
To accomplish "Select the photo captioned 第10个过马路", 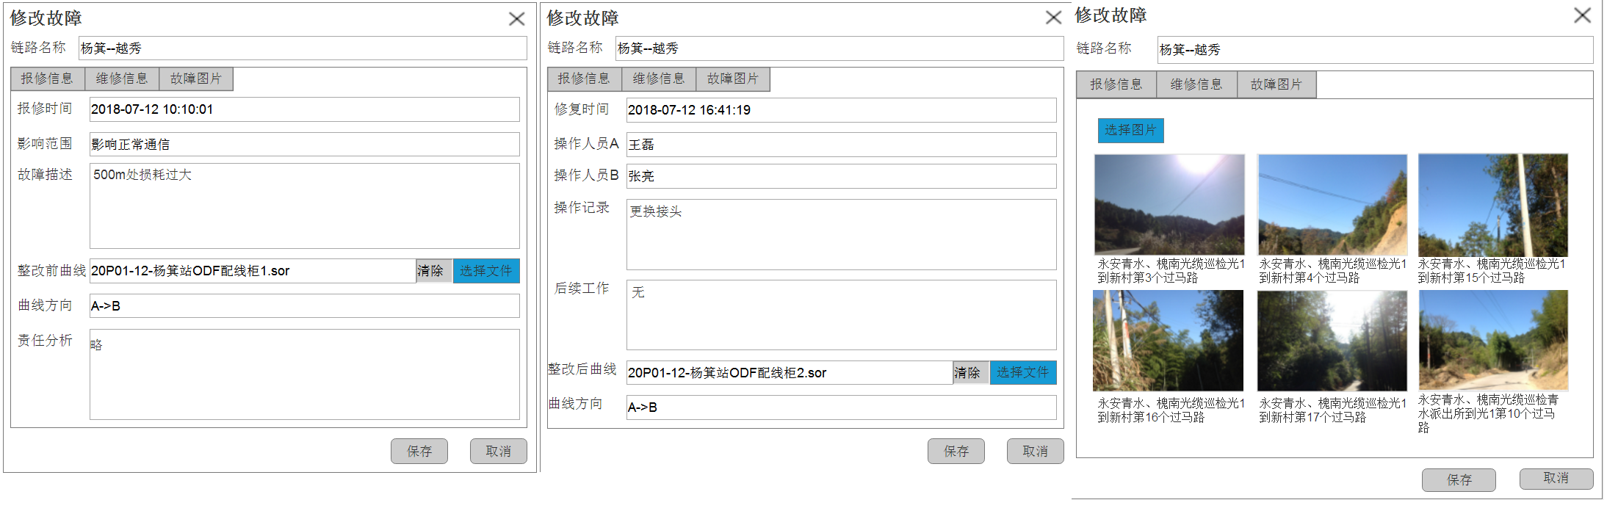I will click(x=1492, y=339).
